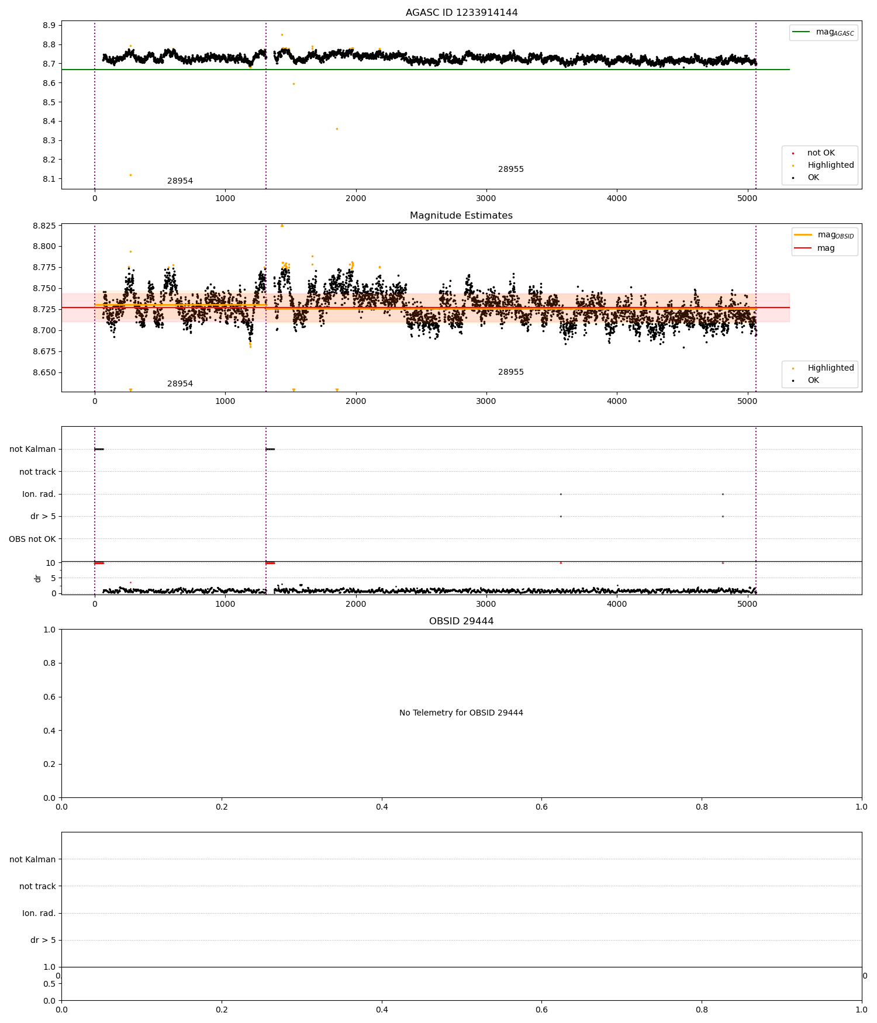This screenshot has width=877, height=1023.
Task: Click the mag AGASC legend entry
Action: point(824,32)
